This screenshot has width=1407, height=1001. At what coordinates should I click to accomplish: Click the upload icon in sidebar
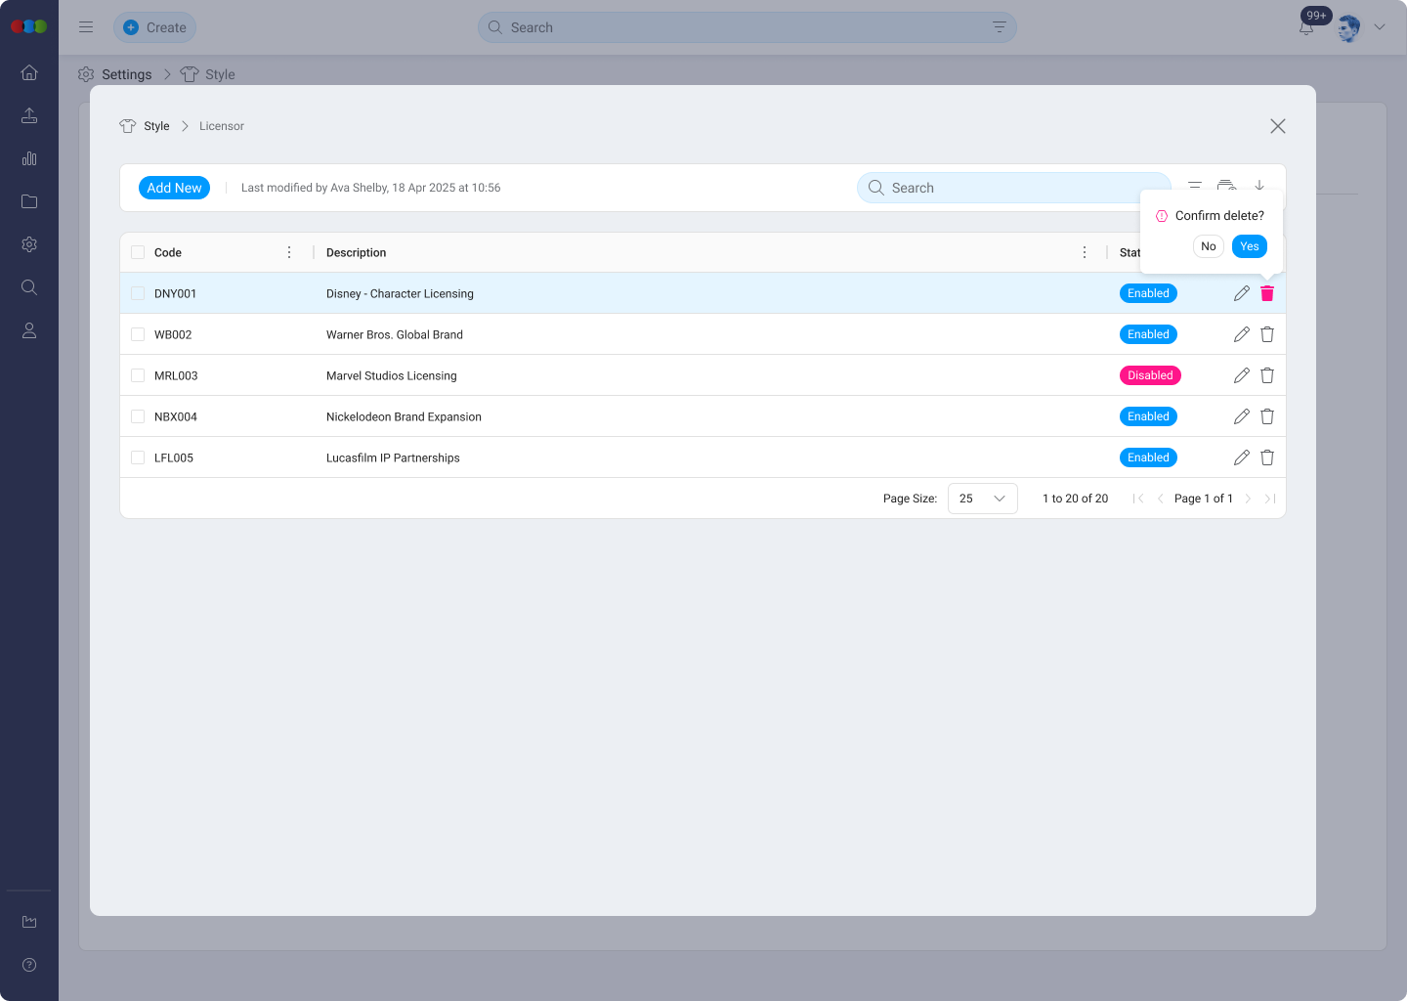click(x=29, y=115)
